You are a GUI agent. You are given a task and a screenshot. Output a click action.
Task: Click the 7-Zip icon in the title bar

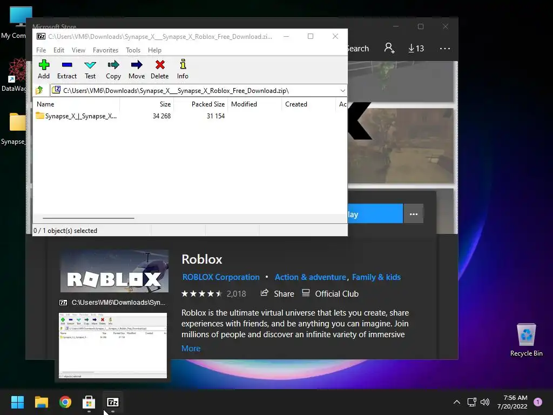tap(41, 36)
